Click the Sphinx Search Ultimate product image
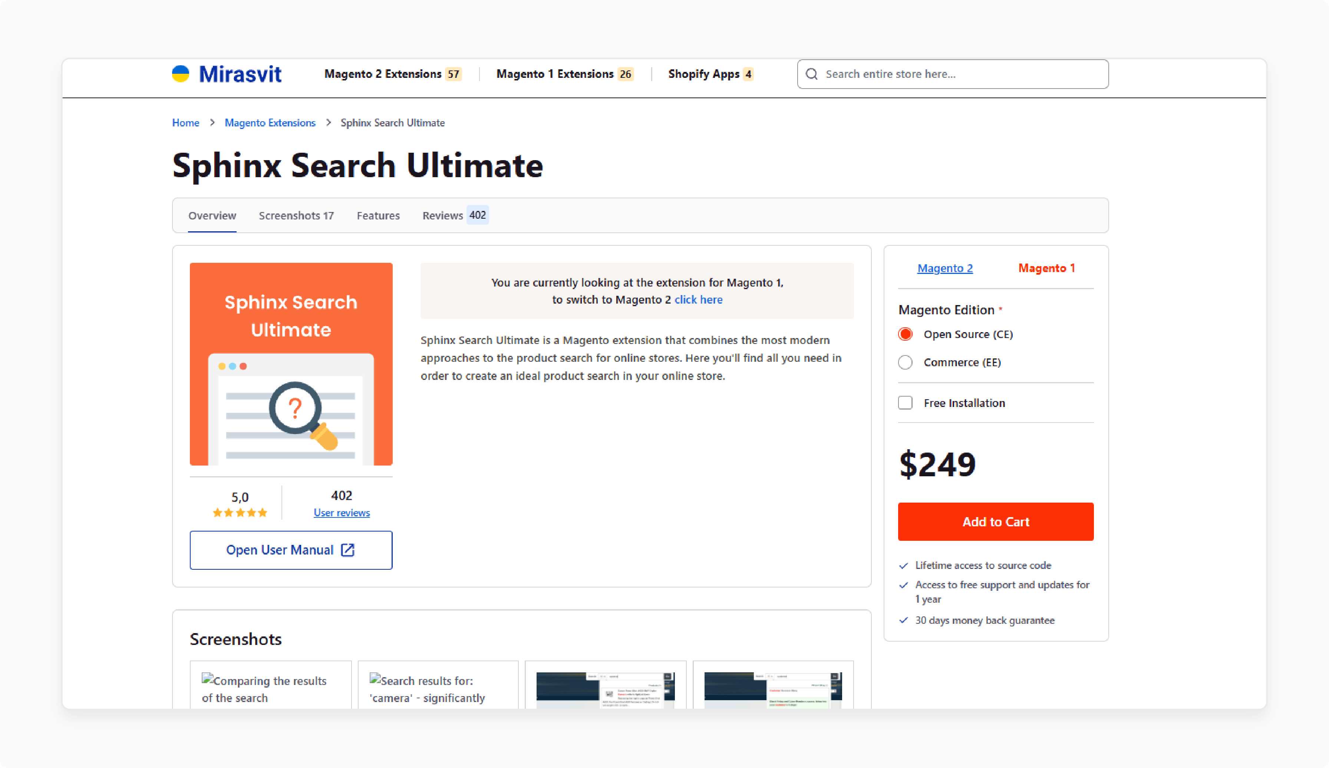Screen dimensions: 1329x768 291,364
